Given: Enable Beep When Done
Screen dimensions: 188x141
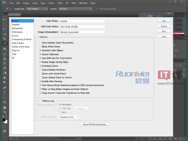Looking at the screenshot, I should (x=40, y=46).
